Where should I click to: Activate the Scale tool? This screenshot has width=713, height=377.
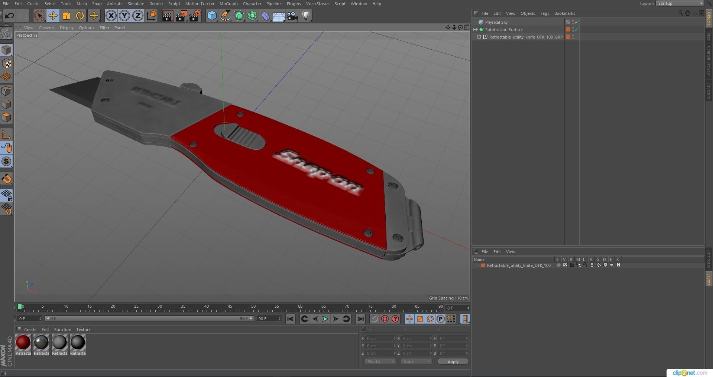tap(67, 16)
